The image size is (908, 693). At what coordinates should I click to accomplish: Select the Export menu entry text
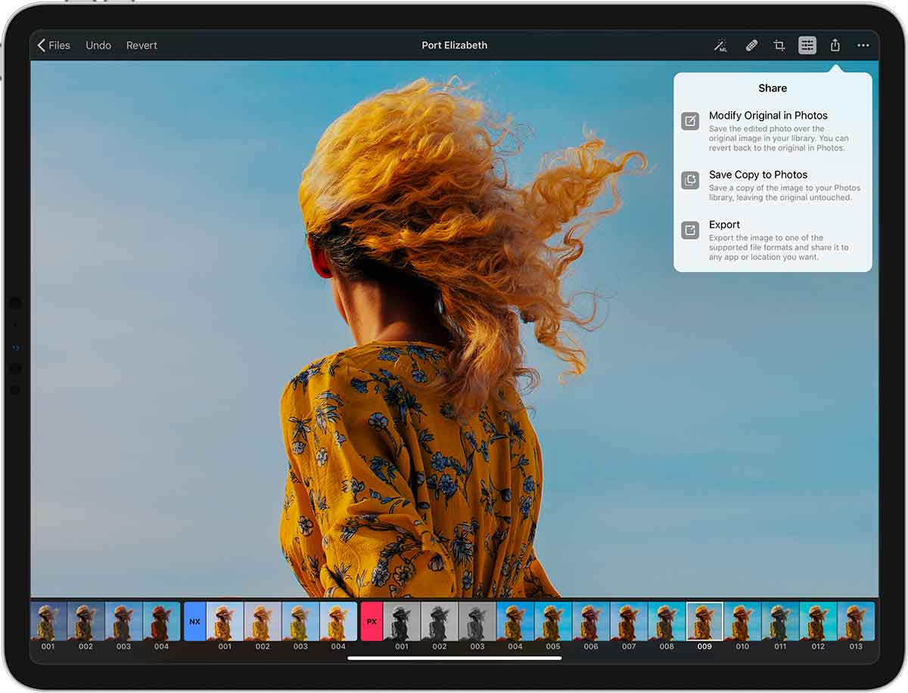(x=724, y=224)
